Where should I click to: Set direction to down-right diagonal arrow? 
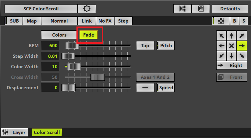(x=242, y=55)
